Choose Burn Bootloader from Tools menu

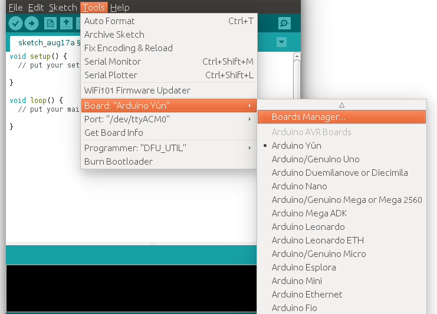(x=118, y=162)
